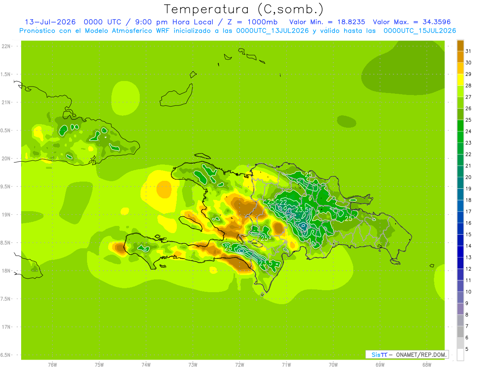Click the '76W' longitude axis label
479x370 pixels.
point(52,365)
